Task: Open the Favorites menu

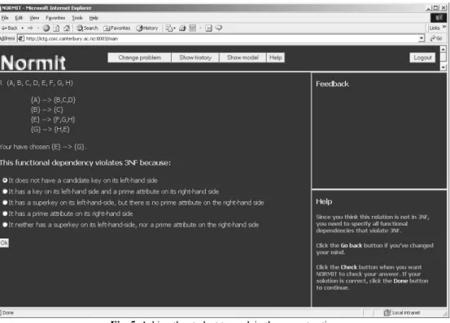Action: pos(55,18)
